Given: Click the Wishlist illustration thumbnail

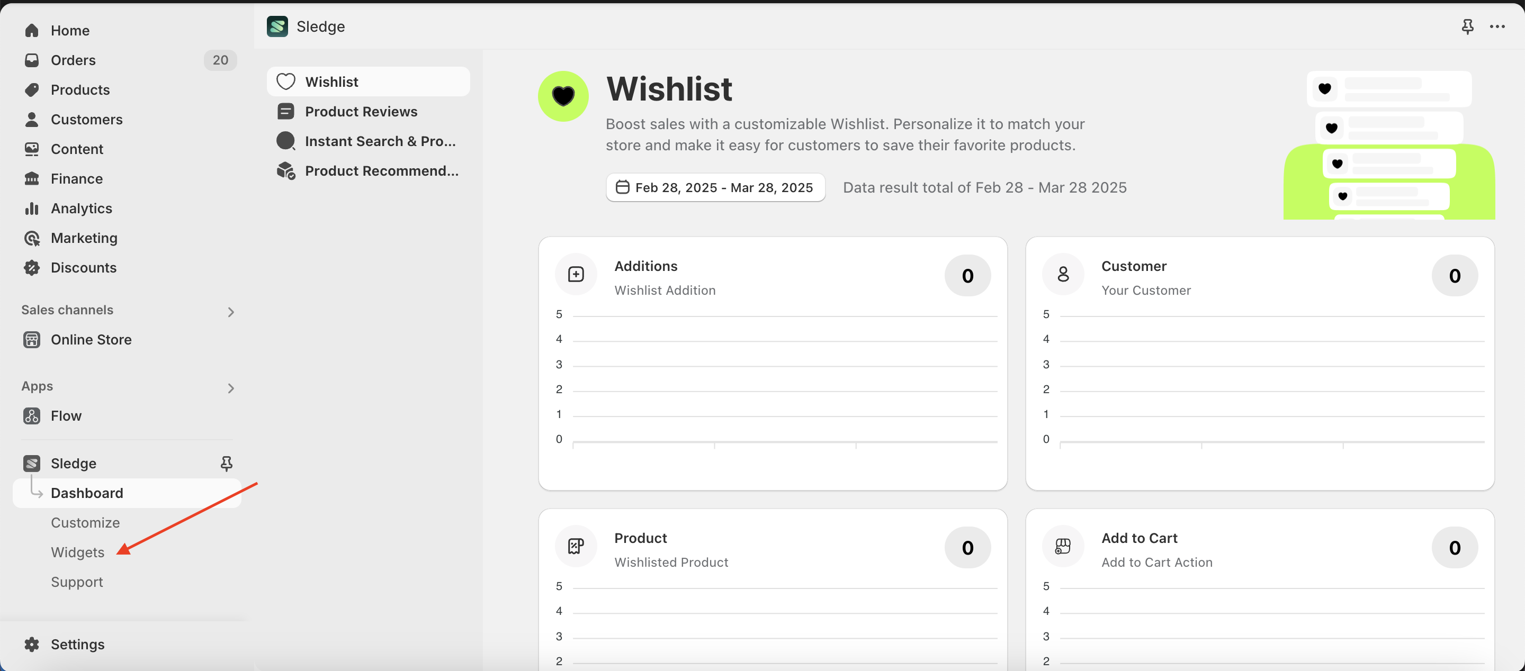Looking at the screenshot, I should pos(1389,145).
